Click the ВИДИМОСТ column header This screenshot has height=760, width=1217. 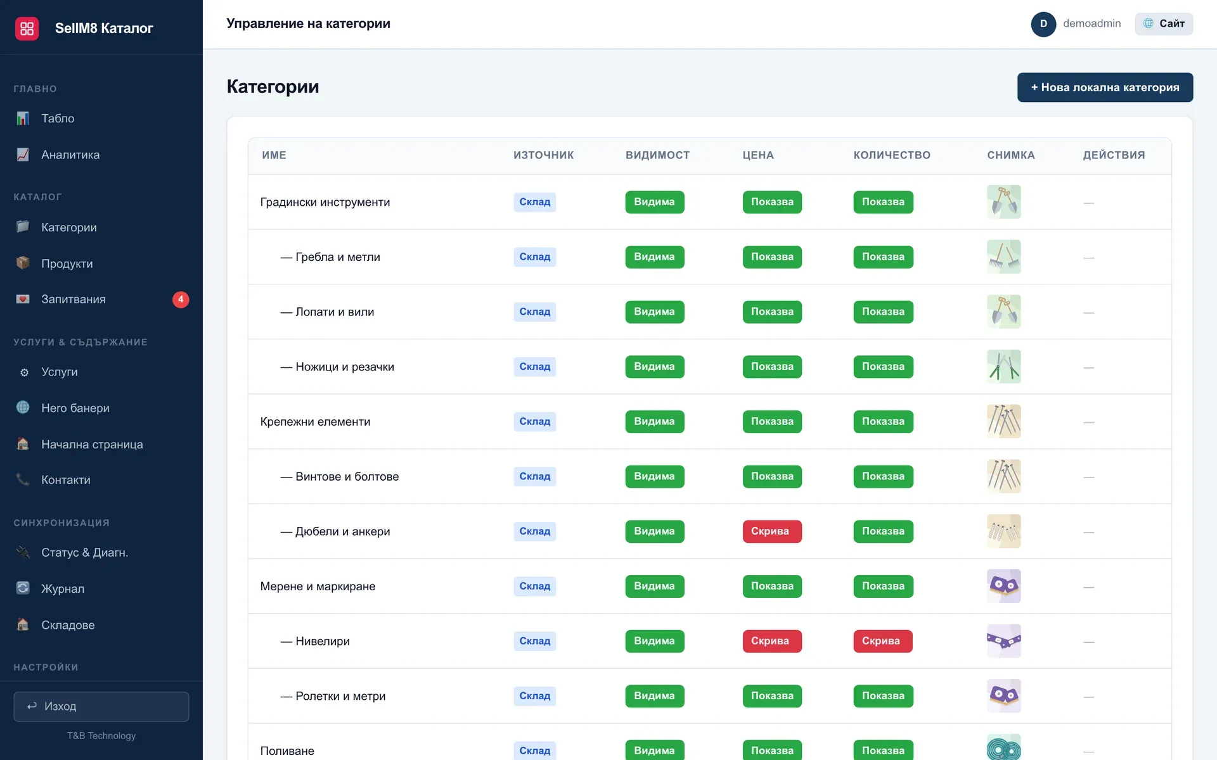(657, 155)
